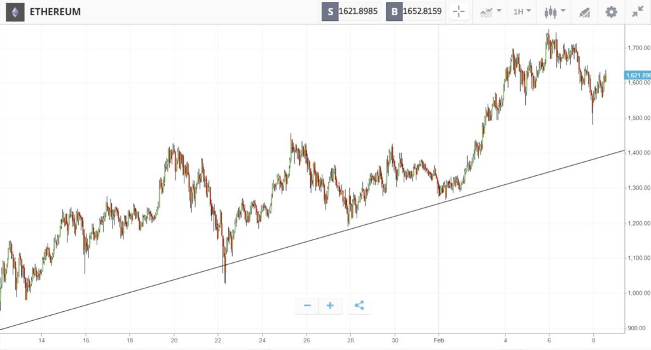The height and width of the screenshot is (350, 651).
Task: Share the chart via share icon
Action: 359,306
